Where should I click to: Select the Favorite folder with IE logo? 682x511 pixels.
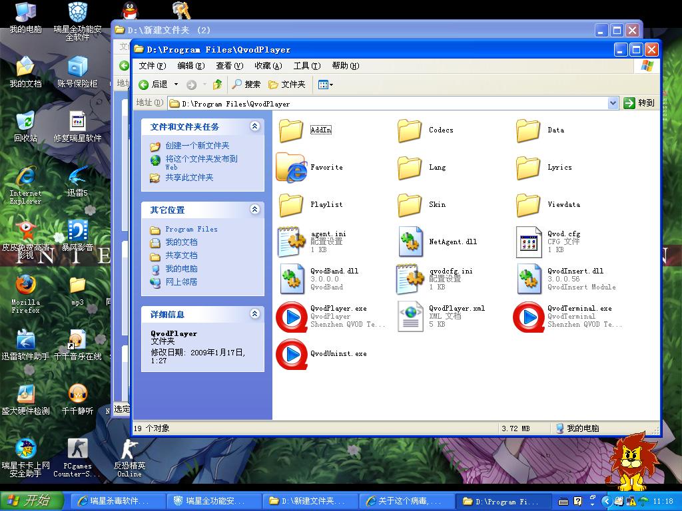291,167
